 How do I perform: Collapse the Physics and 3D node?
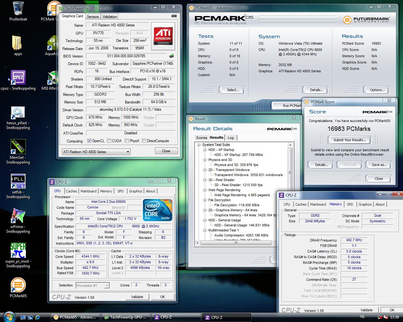(205, 160)
